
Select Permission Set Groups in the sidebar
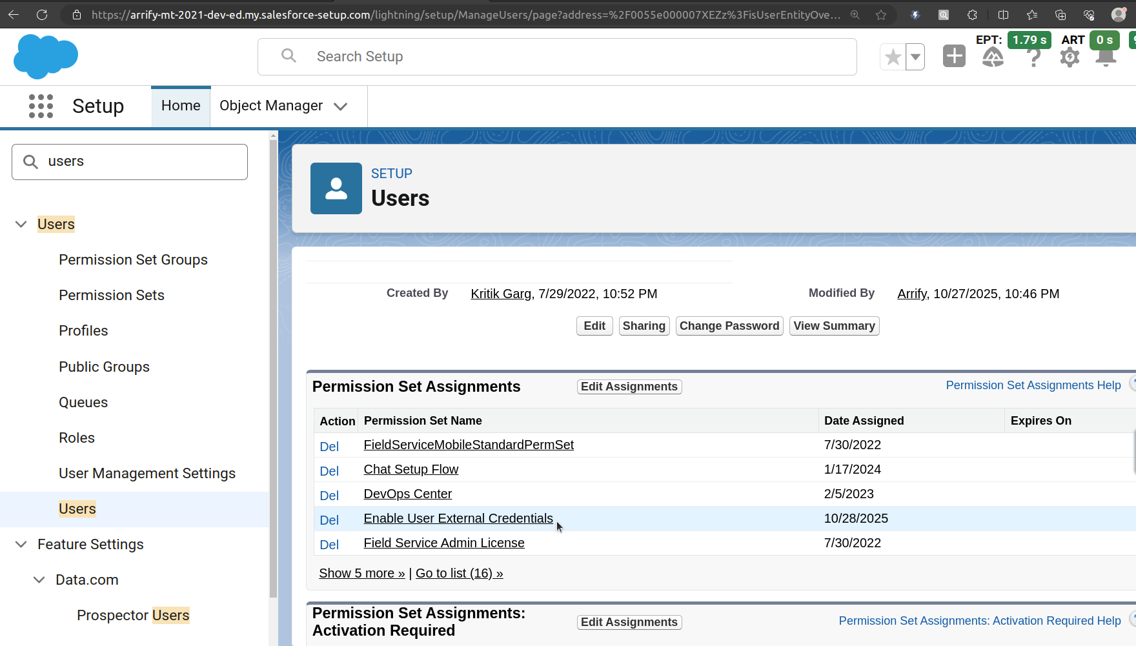pos(133,259)
